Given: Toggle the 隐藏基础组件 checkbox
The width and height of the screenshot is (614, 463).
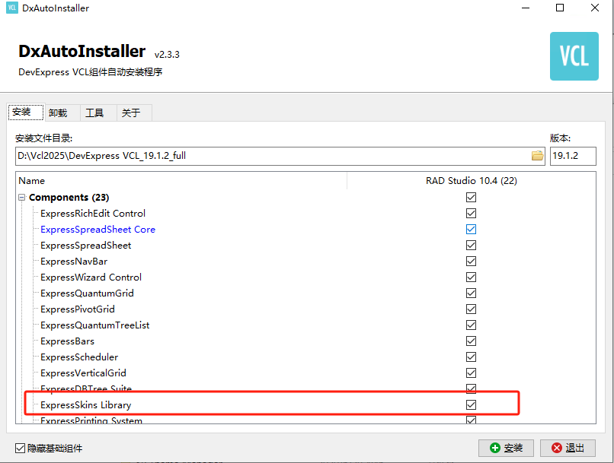Looking at the screenshot, I should point(20,448).
